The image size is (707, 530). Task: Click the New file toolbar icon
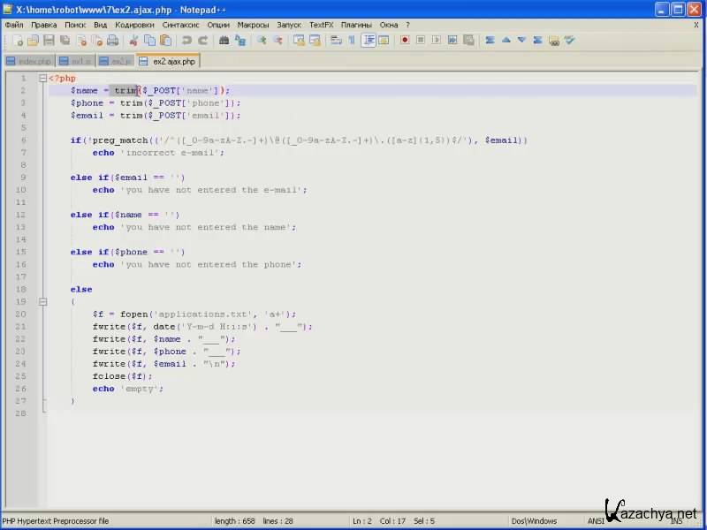(x=17, y=40)
